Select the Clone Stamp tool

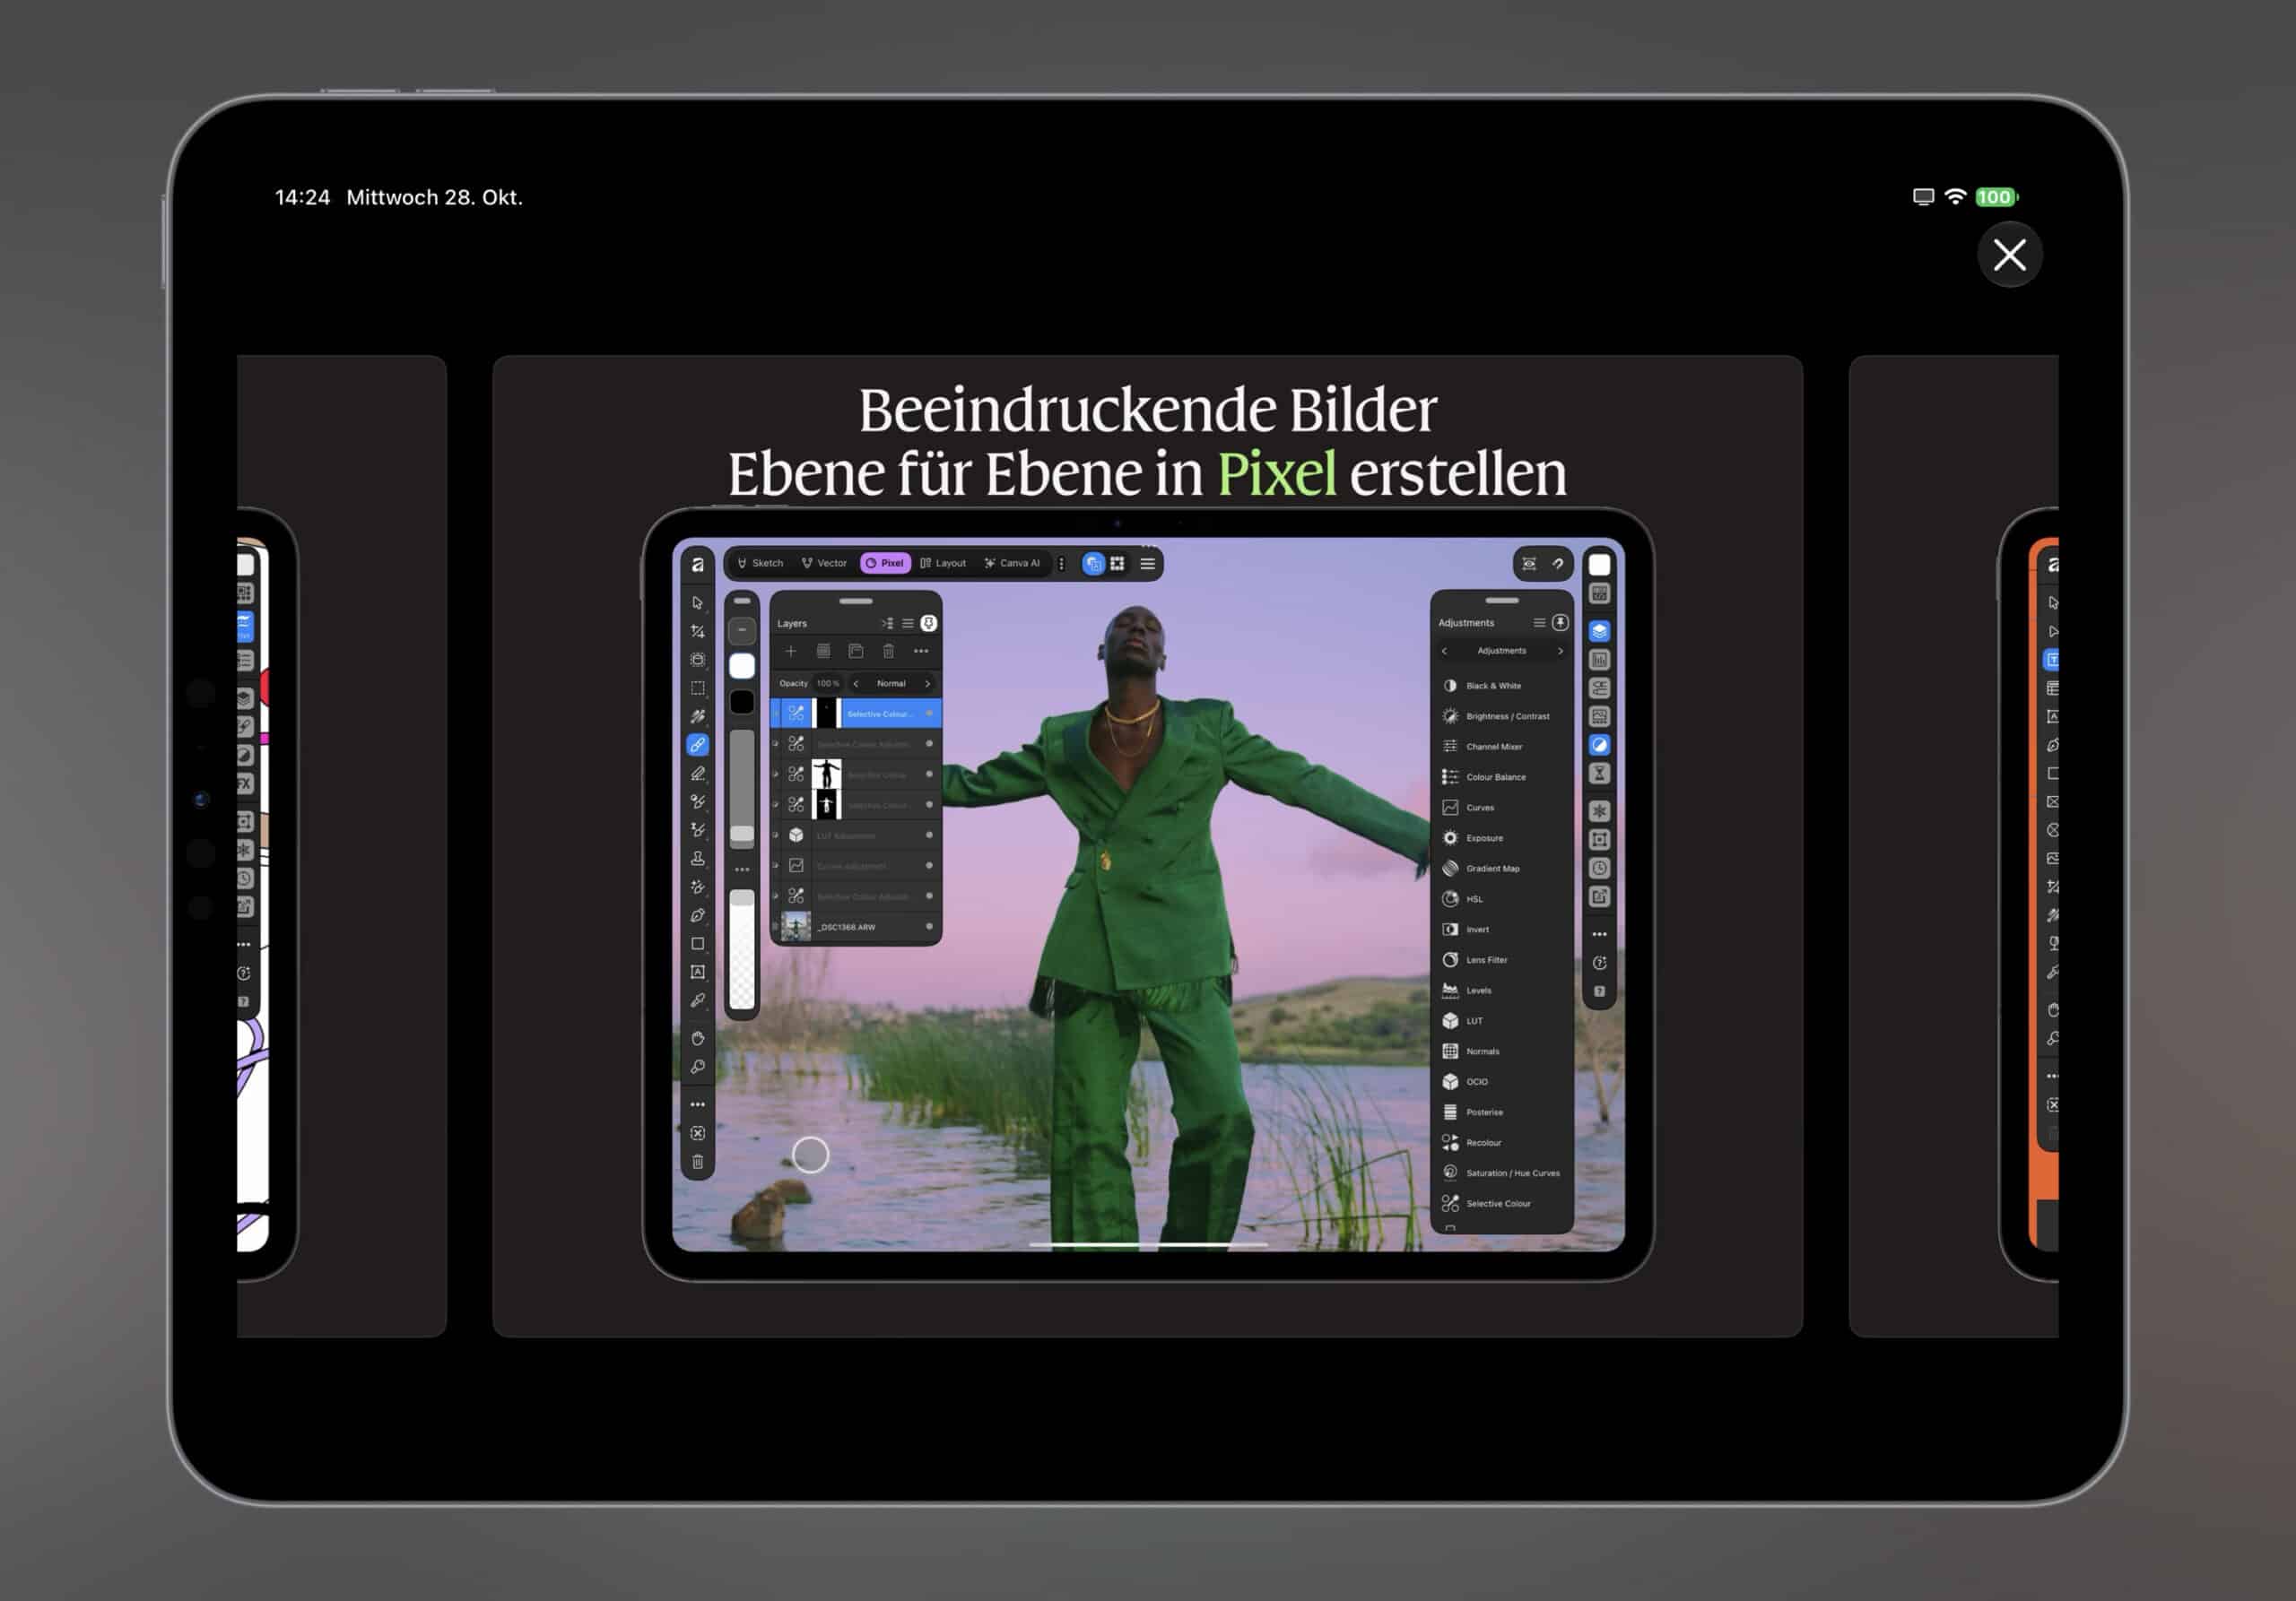698,859
